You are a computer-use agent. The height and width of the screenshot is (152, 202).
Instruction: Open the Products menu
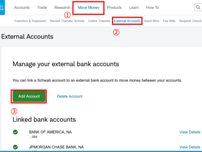pos(114,8)
